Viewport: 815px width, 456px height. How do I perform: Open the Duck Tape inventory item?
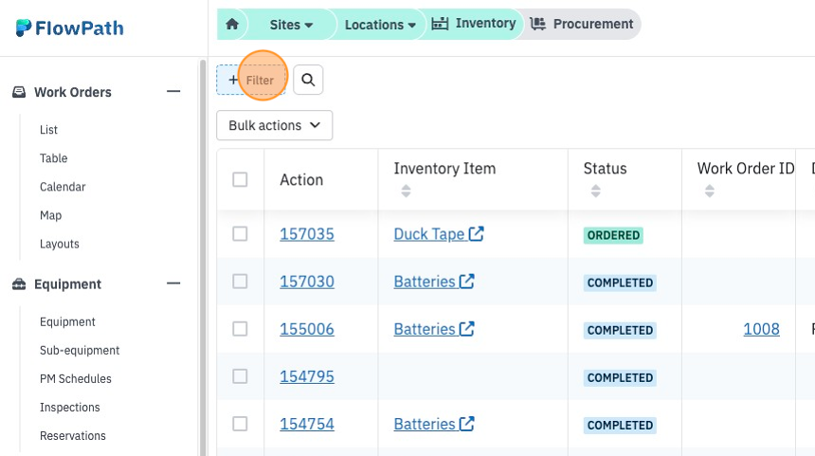coord(428,234)
